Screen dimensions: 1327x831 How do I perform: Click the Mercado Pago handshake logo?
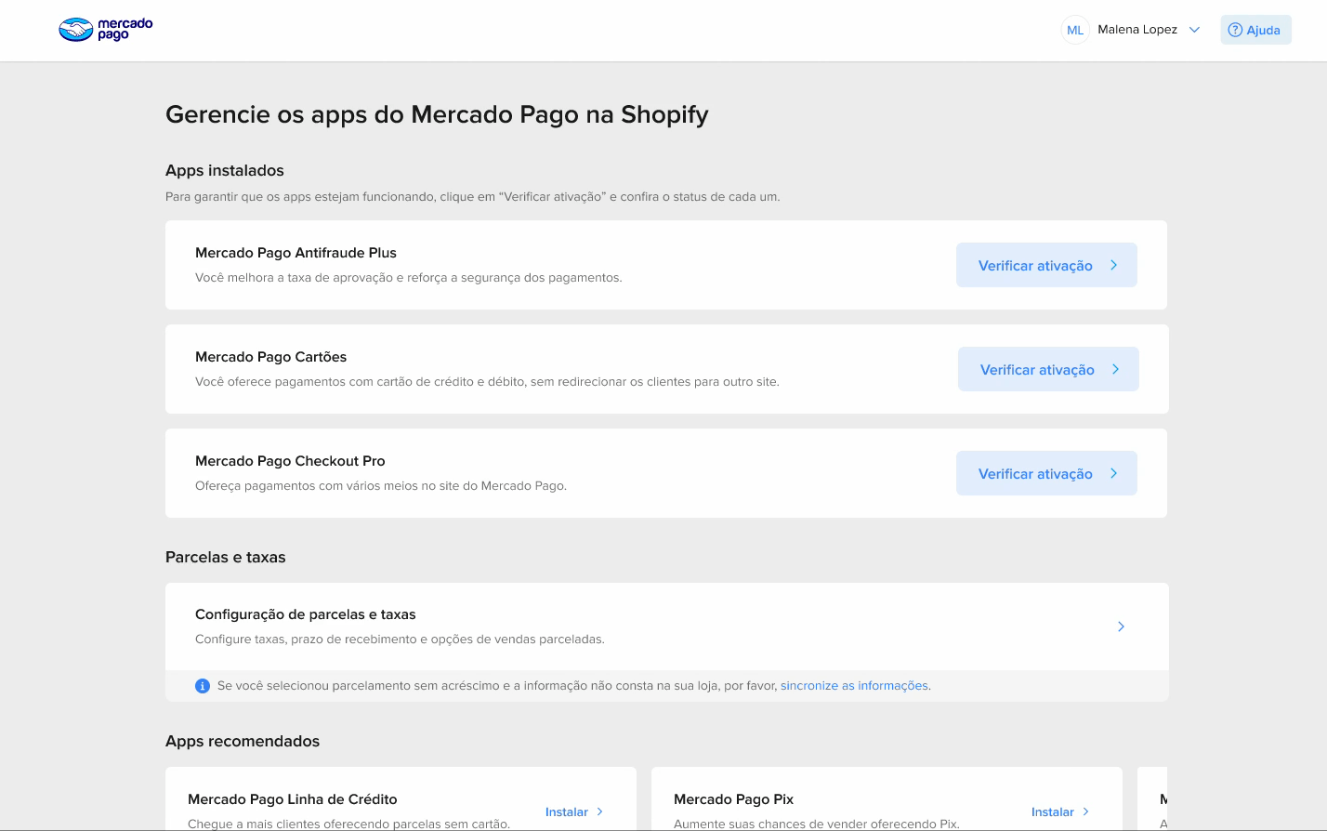76,30
